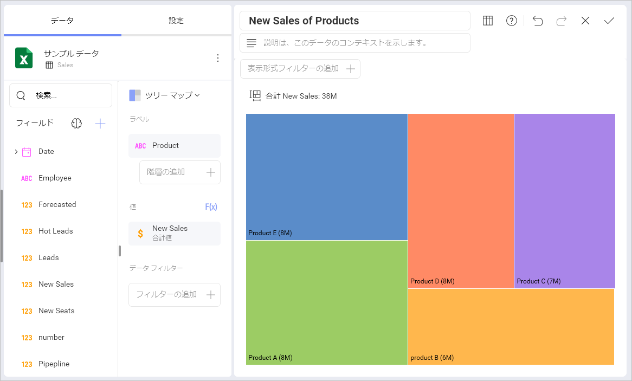Open the data table view icon
632x381 pixels.
tap(488, 21)
